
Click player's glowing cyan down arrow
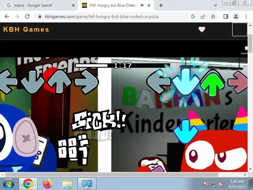tap(186, 82)
